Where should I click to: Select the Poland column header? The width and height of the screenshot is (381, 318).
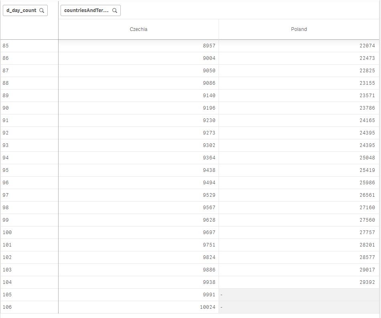point(298,29)
